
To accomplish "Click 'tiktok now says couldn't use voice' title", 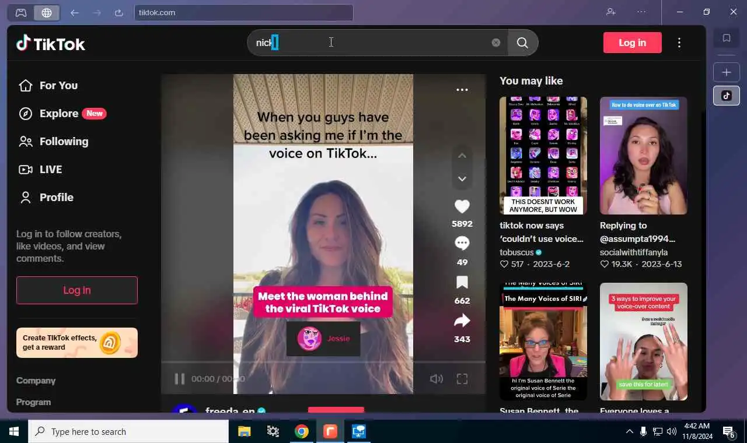I will pos(542,232).
